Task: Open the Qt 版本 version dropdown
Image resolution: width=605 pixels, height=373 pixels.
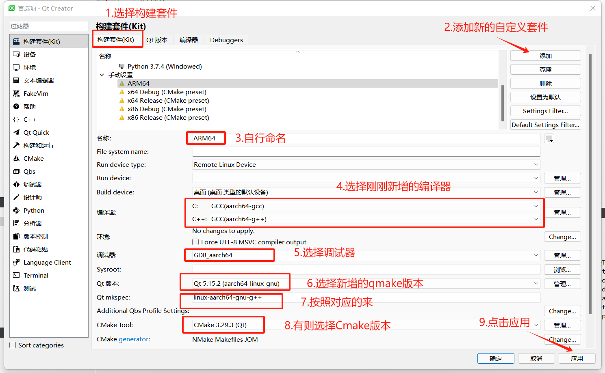Action: pos(366,284)
